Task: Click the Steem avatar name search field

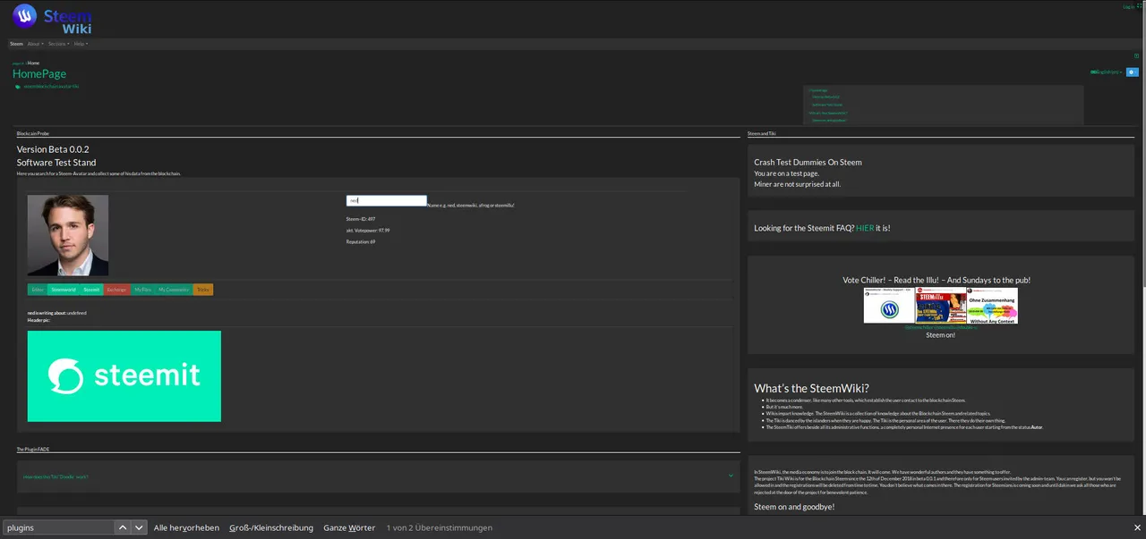Action: point(387,201)
